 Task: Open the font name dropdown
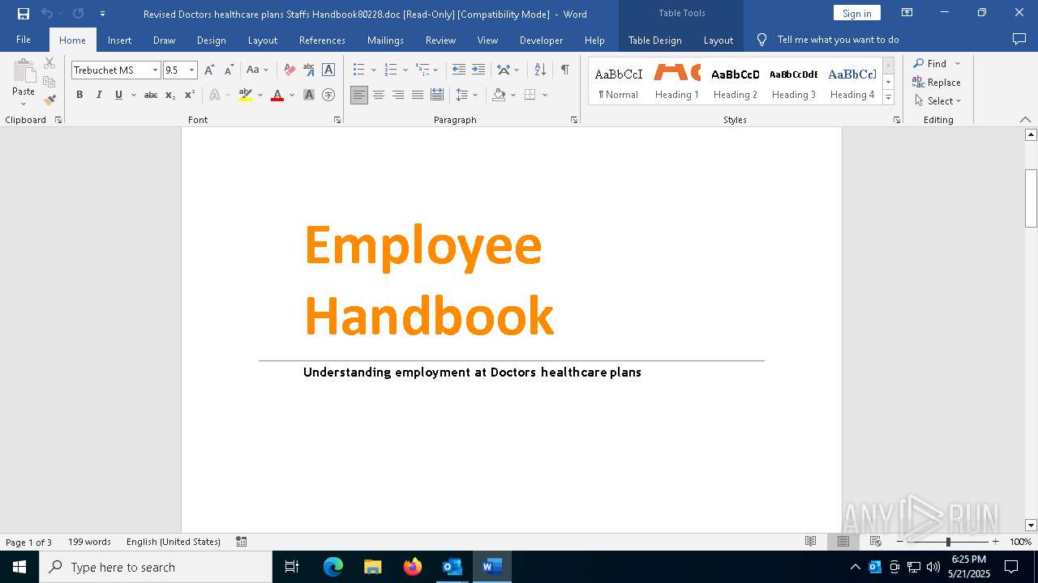point(155,70)
